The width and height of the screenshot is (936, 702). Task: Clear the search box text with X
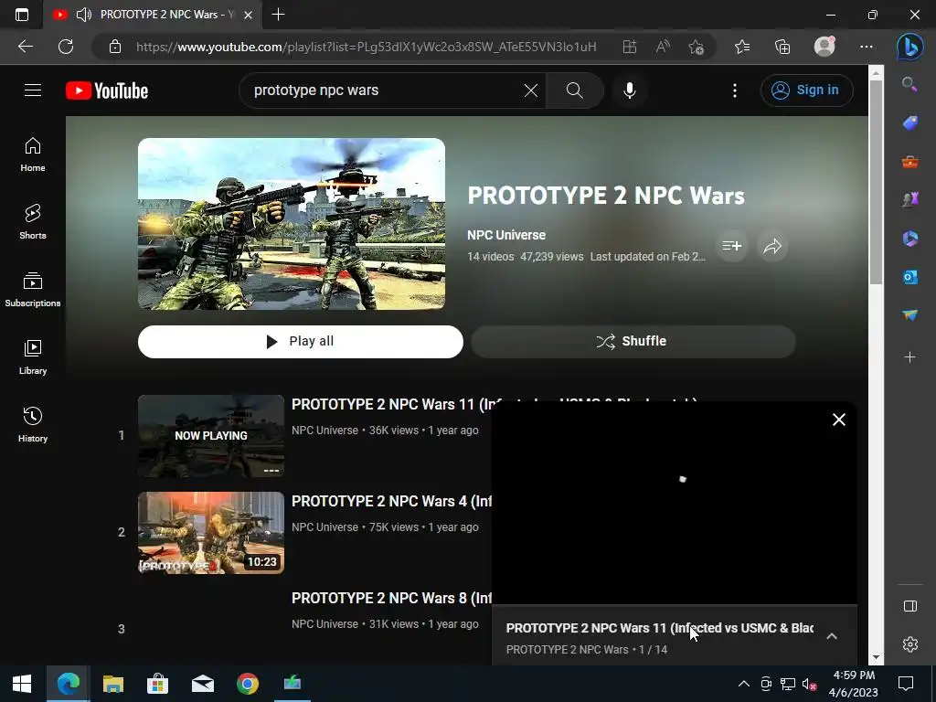pos(531,90)
